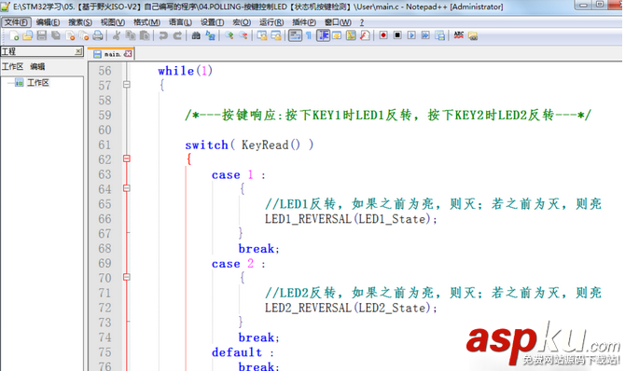625x371 pixels.
Task: Collapse the switch block at line 62
Action: 126,158
